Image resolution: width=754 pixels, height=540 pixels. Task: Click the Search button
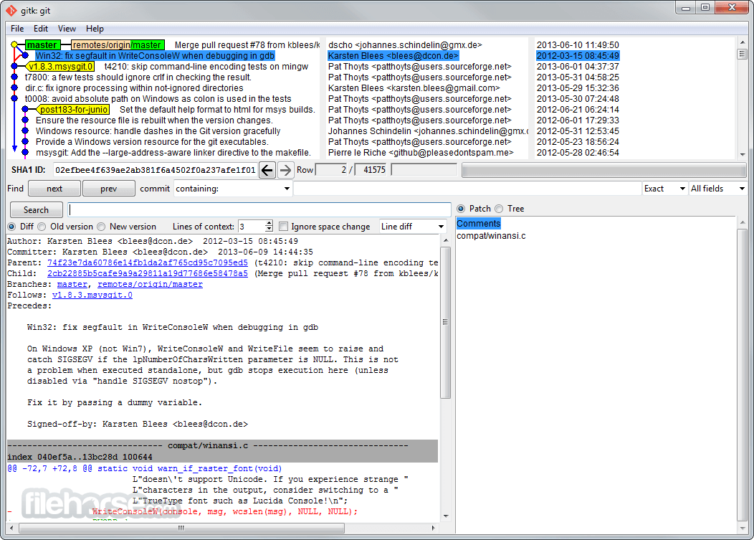point(36,210)
